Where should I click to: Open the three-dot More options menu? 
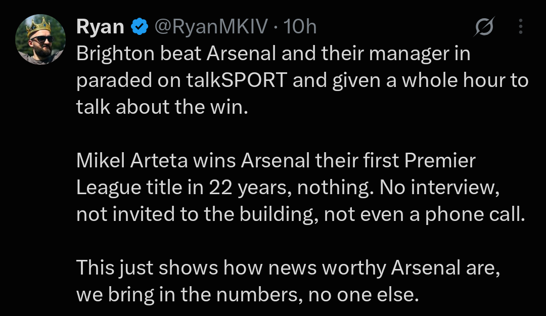(x=521, y=26)
